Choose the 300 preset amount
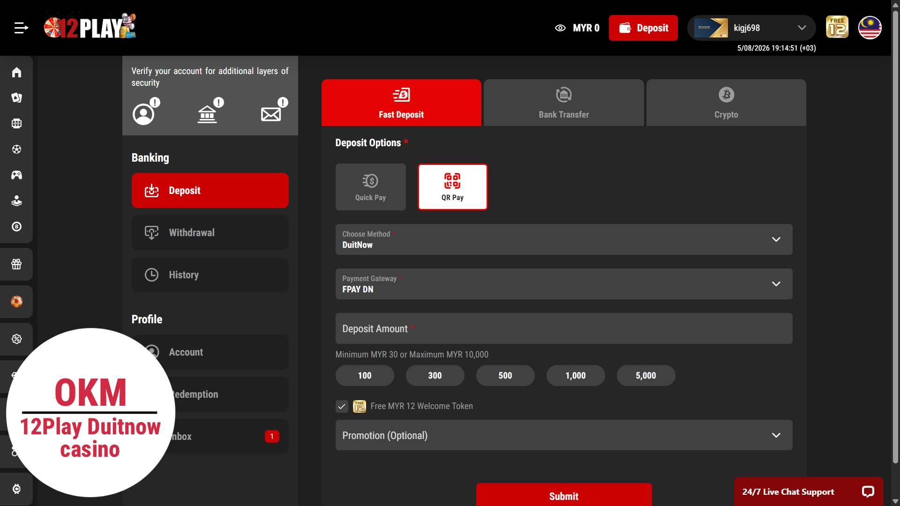Viewport: 900px width, 506px height. tap(435, 376)
